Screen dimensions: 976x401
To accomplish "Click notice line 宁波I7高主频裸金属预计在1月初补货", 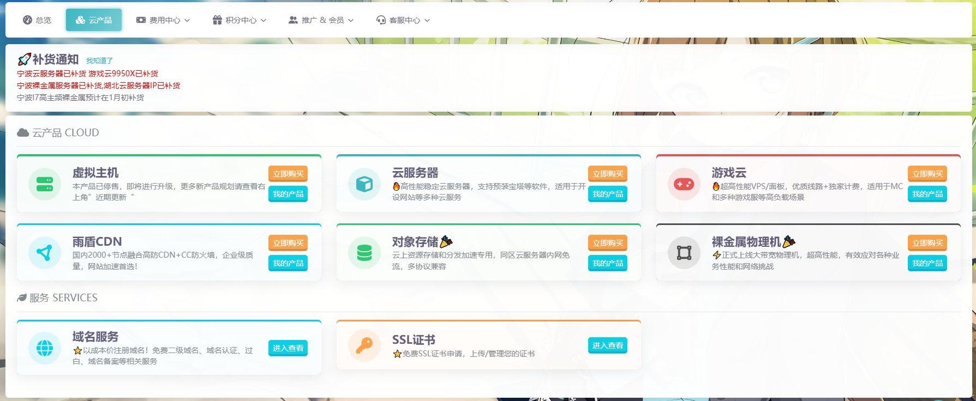I will [x=81, y=98].
